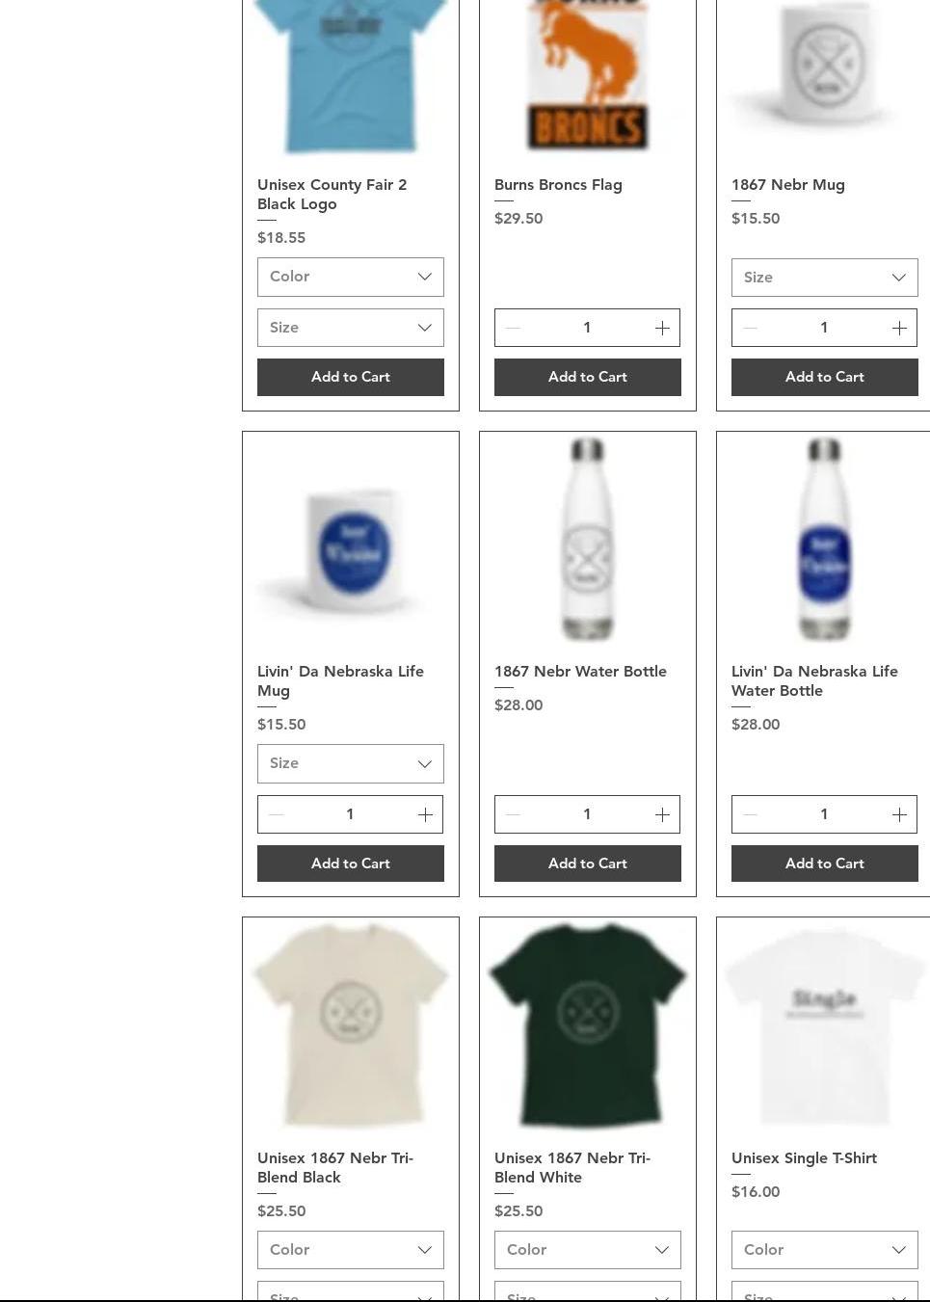Click plus icon for Livin' Da Nebraska Life Mug

pyautogui.click(x=425, y=814)
